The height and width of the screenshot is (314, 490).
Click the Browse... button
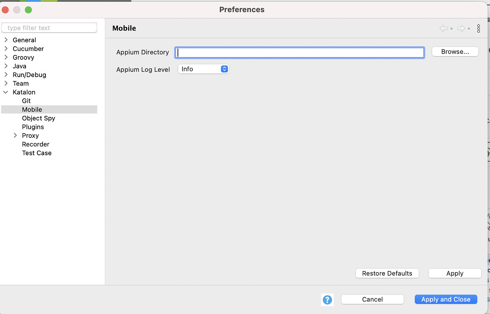tap(455, 52)
